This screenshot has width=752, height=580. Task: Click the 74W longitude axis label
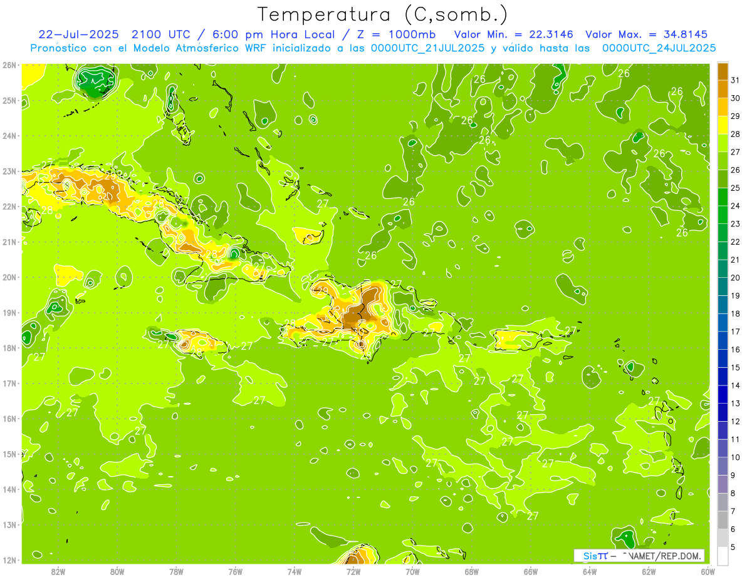coord(294,571)
